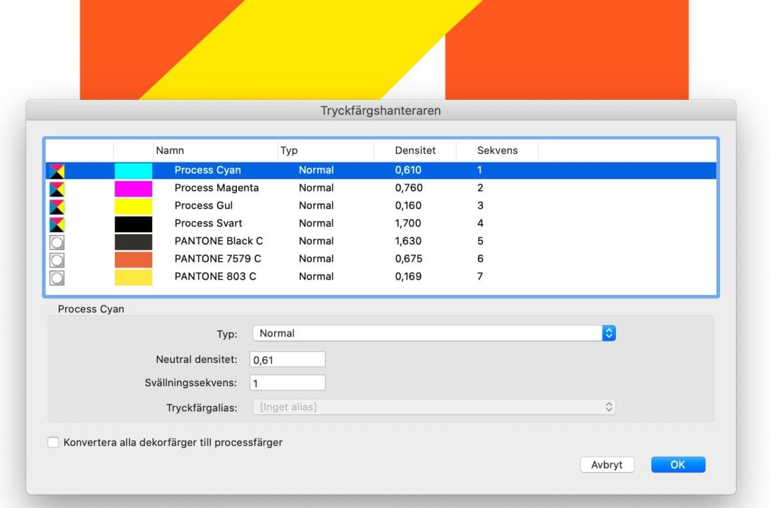Click the spot color icon beside PANTONE 7579 C
Viewport: 770px width, 508px height.
click(57, 260)
